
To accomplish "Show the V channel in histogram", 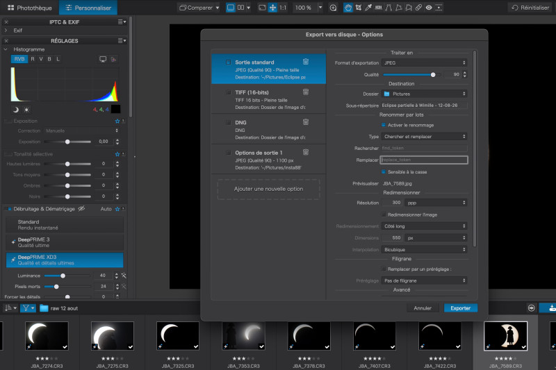I will (41, 59).
